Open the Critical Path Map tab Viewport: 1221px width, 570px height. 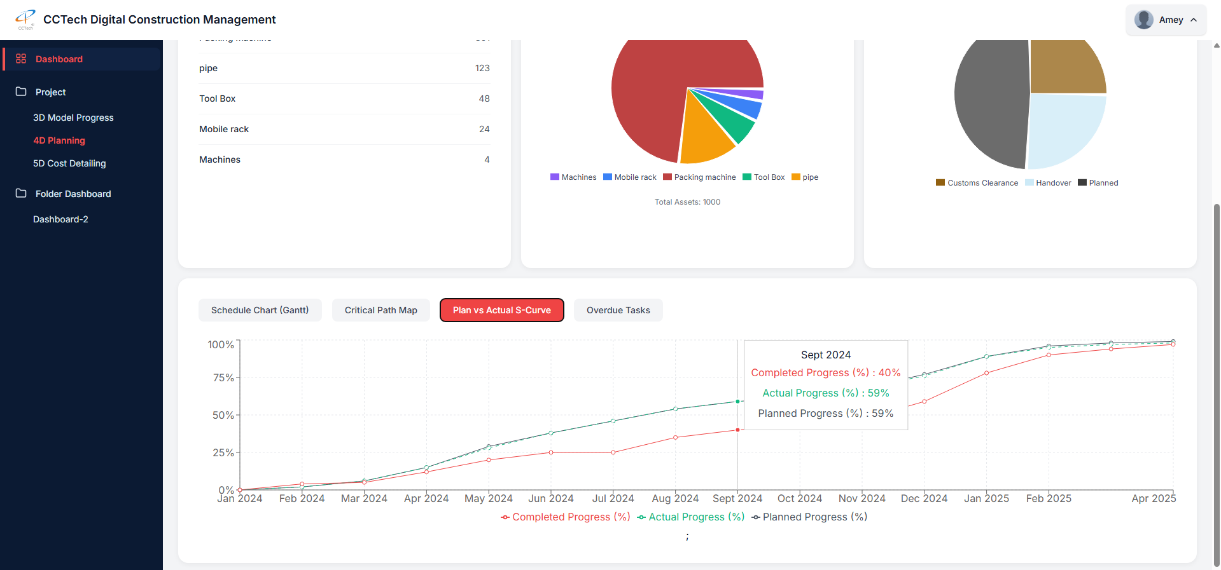click(x=380, y=310)
